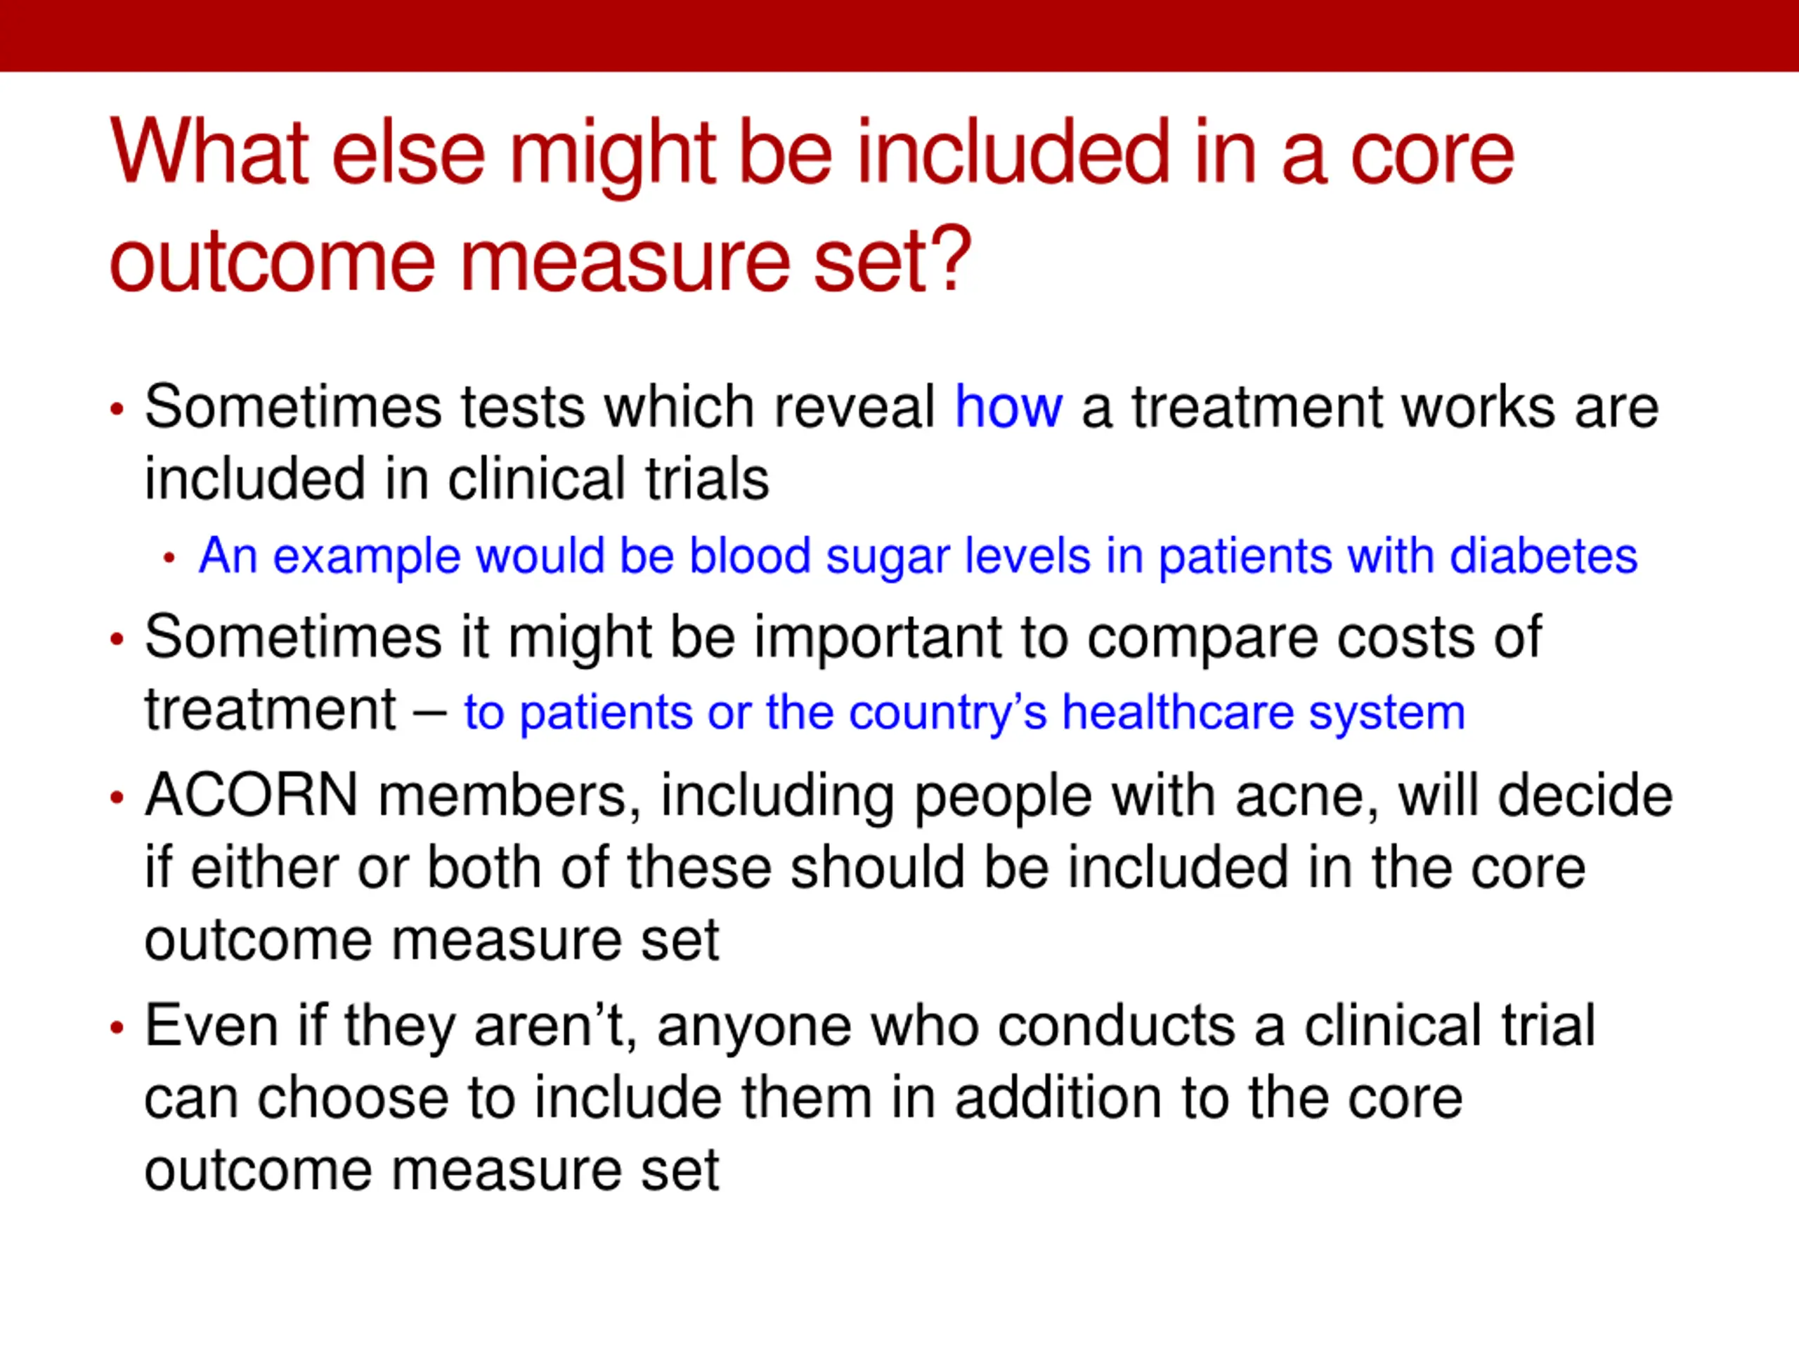
Task: Click 'compare costs of' text
Action: 1313,637
